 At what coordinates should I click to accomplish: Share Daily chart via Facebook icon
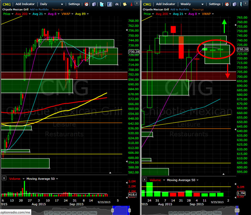pos(109,4)
